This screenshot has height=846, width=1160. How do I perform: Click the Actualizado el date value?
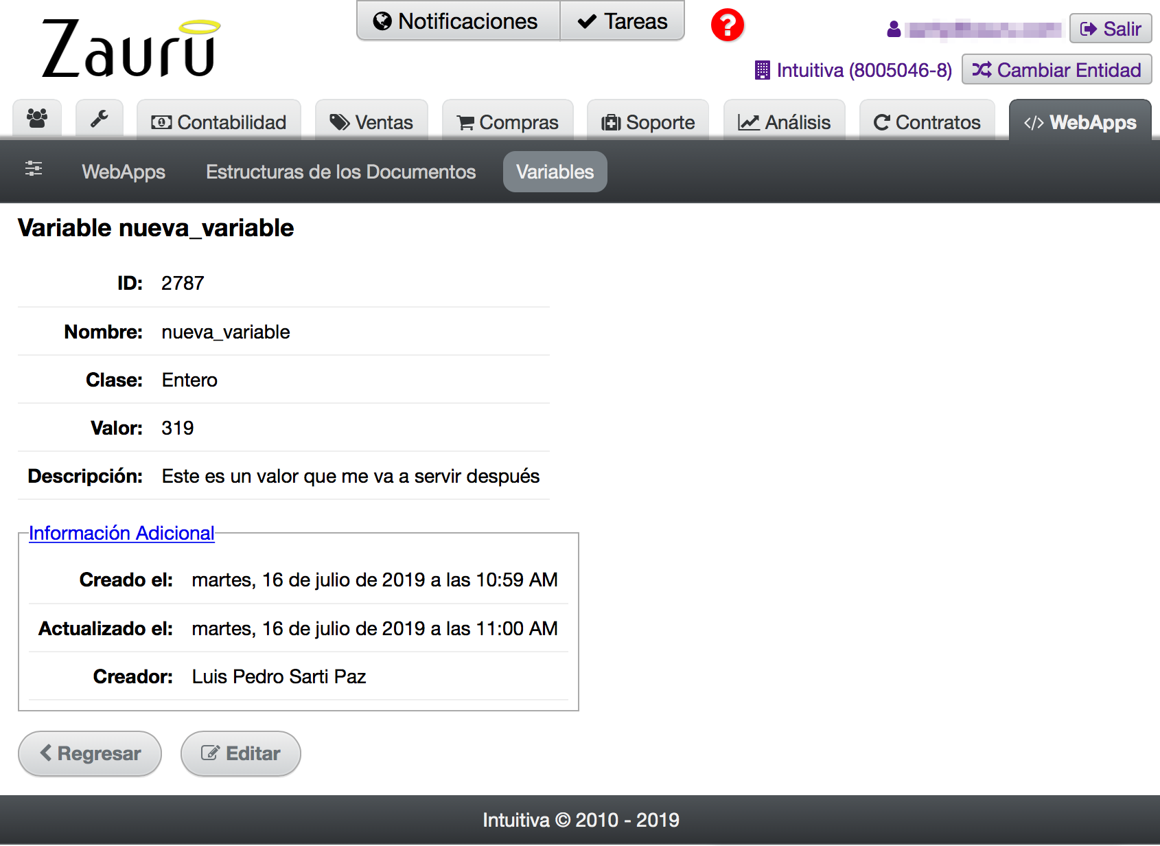[375, 628]
